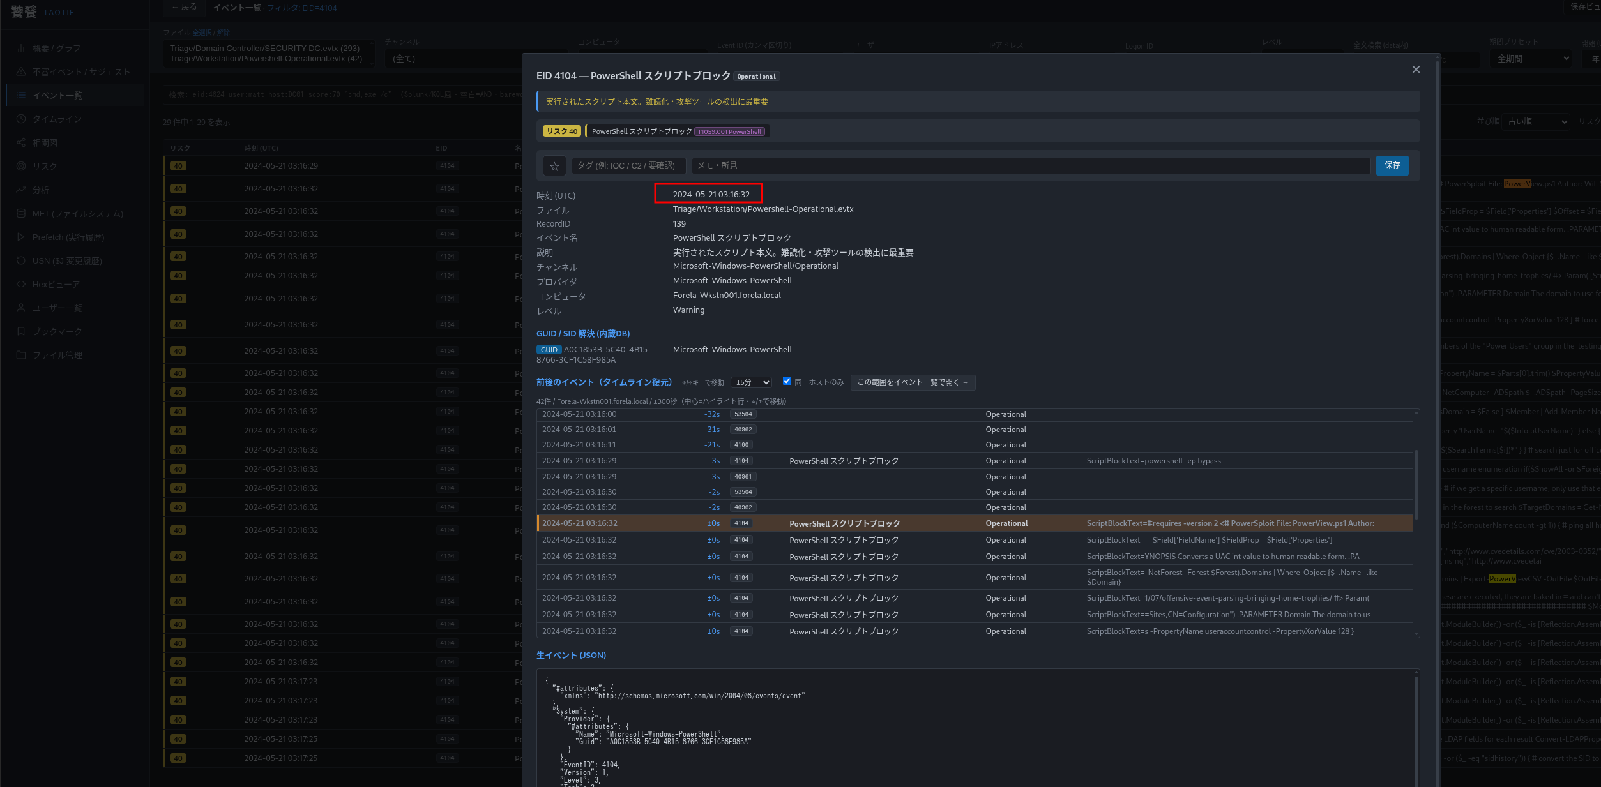Open the ±5分 time range dropdown
This screenshot has height=787, width=1601.
point(751,382)
